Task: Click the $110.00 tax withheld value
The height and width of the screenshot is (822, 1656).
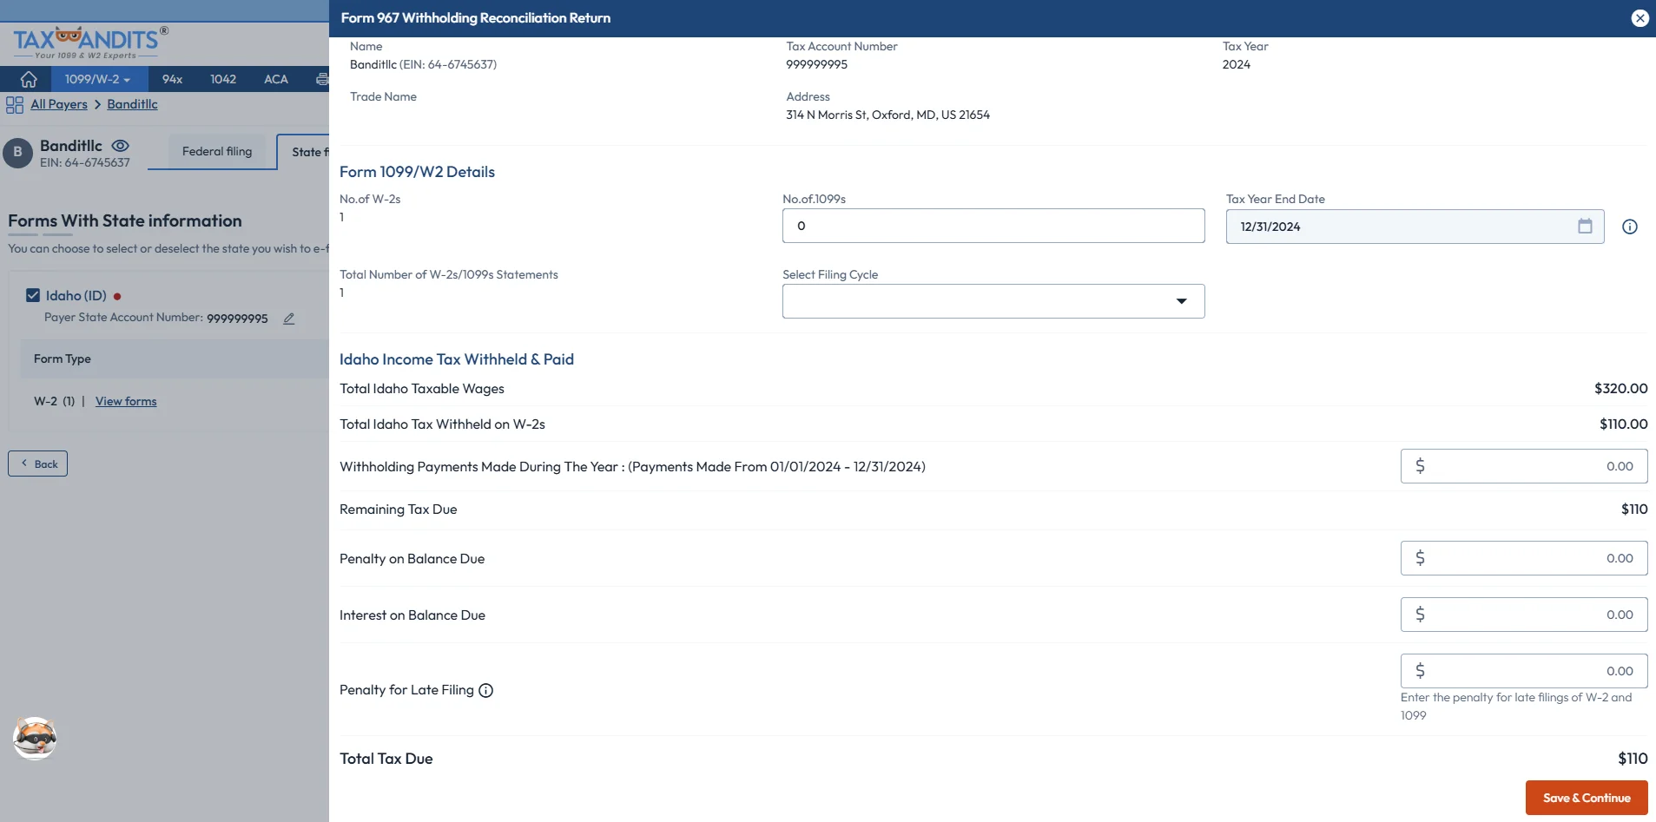Action: click(1623, 424)
